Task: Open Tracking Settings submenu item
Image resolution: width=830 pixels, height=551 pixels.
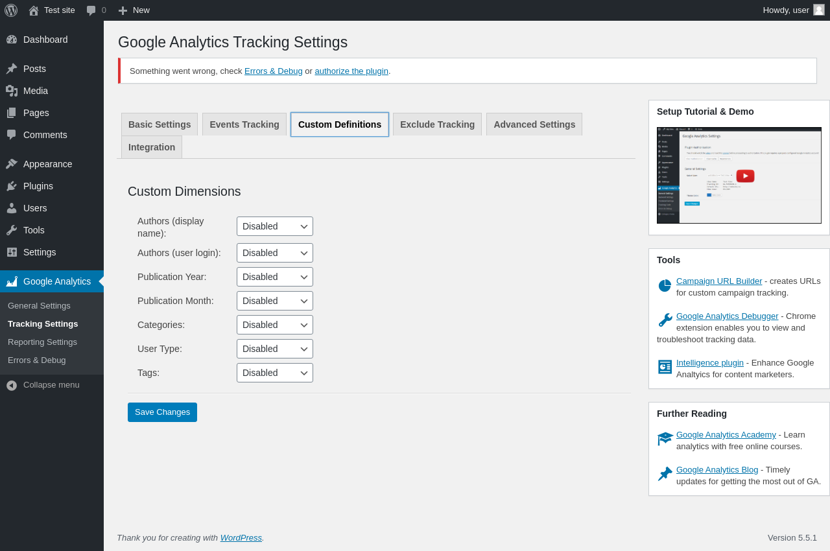Action: (43, 323)
